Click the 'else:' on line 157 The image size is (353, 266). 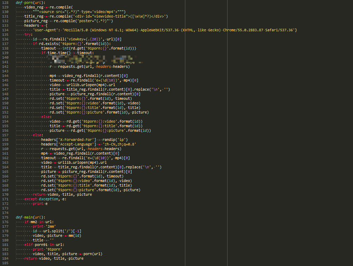38,135
